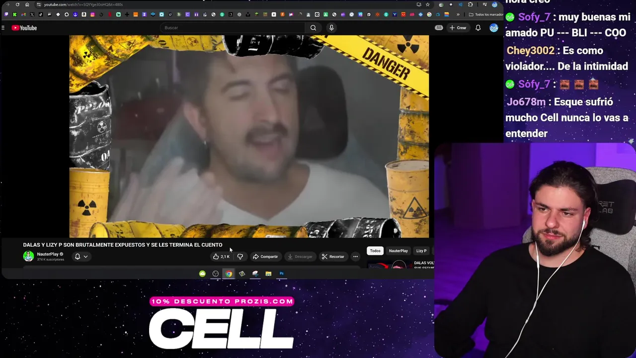Click chat username 'Chey3002'
Viewport: 636px width, 358px height.
click(x=530, y=51)
